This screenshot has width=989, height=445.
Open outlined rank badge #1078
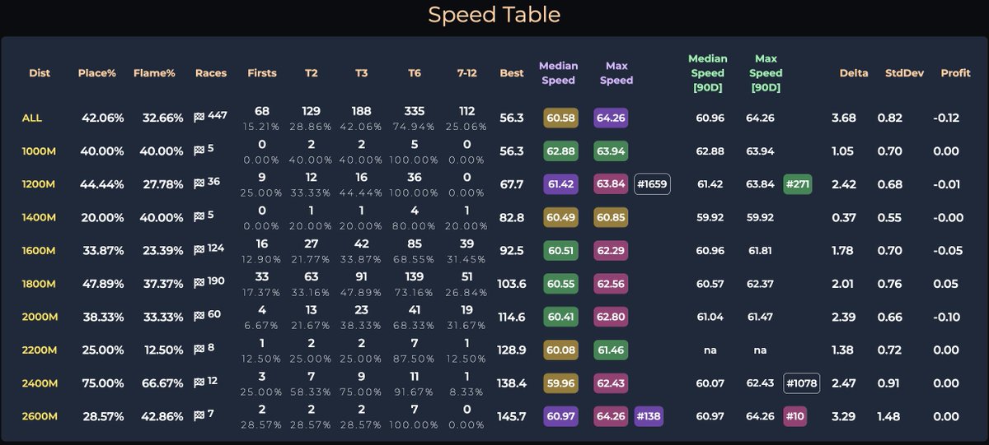[802, 383]
